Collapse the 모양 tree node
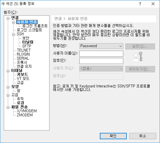Screen dimensions: 160x143 (8, 87)
